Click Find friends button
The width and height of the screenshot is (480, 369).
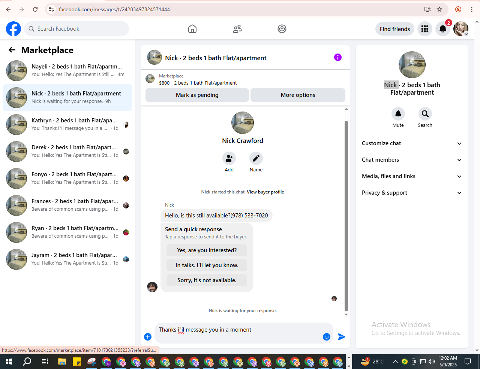(395, 29)
